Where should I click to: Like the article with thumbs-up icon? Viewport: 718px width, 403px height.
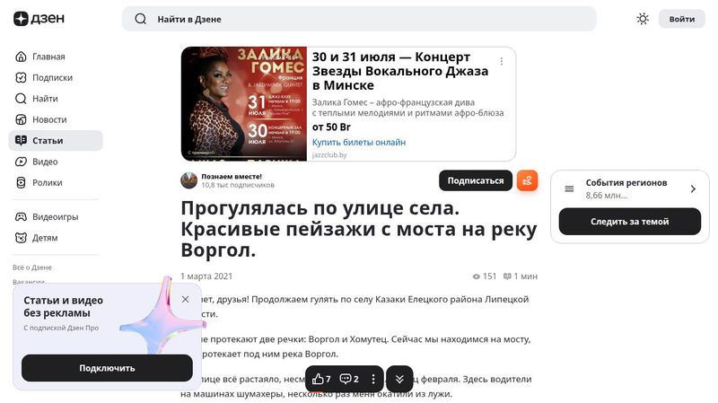click(x=318, y=379)
